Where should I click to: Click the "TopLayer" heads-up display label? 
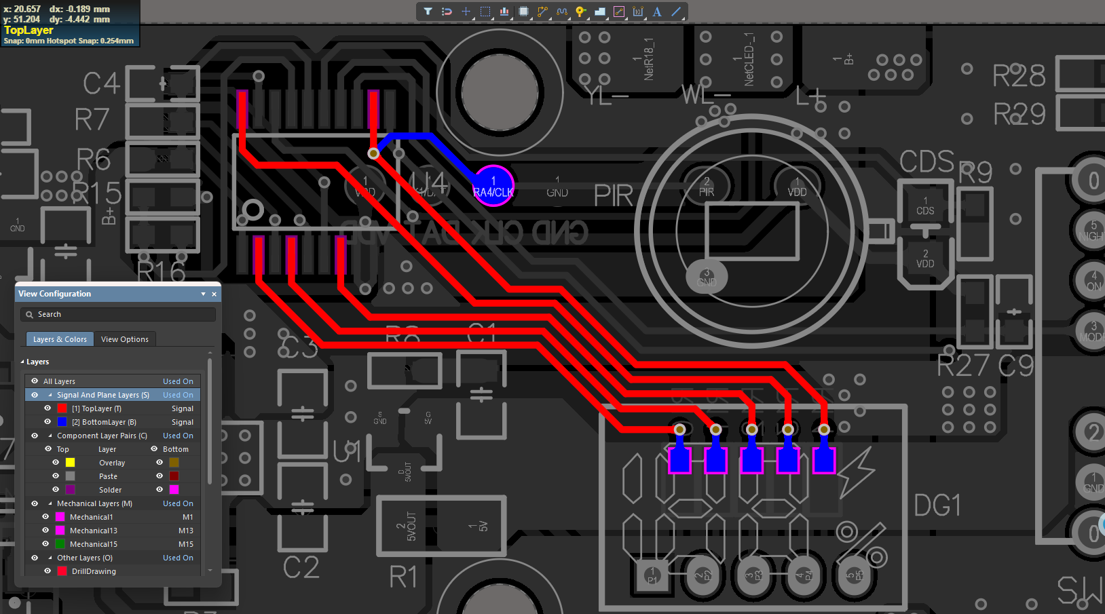[29, 31]
